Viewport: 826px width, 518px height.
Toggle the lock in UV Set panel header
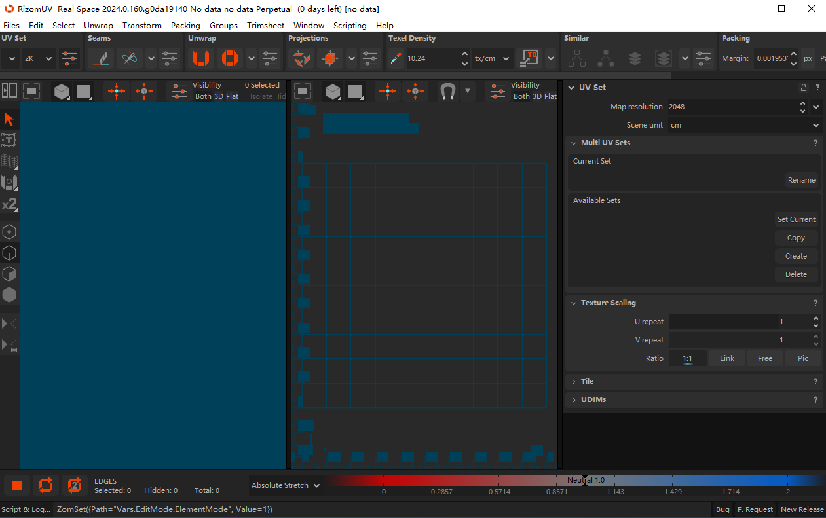[x=804, y=88]
